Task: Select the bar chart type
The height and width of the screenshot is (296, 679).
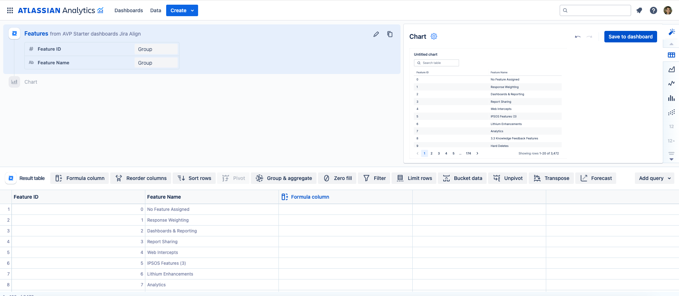Action: (x=671, y=98)
